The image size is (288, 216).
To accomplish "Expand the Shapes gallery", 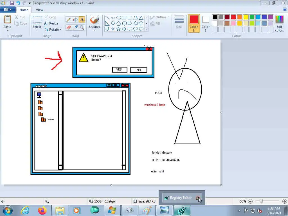I will tap(146, 29).
